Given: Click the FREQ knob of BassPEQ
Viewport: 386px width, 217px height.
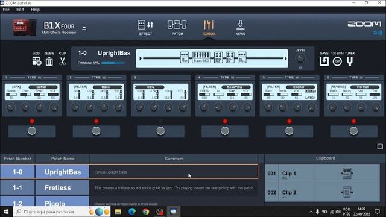Looking at the screenshot, I should [204, 107].
